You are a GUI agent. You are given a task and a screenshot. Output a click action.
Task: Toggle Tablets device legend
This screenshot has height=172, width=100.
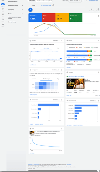[79, 48]
